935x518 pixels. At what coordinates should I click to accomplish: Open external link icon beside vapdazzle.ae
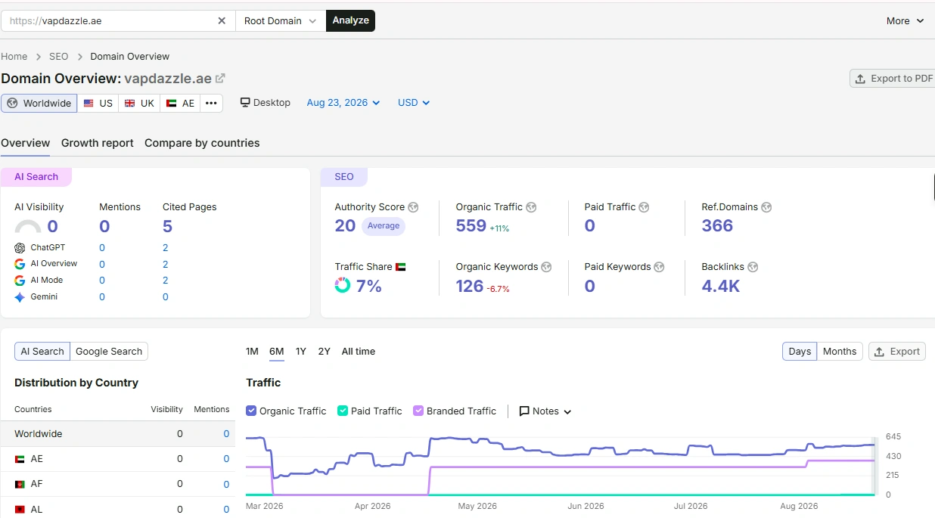220,79
